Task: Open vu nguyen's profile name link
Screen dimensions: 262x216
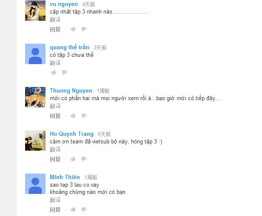Action: [x=64, y=4]
